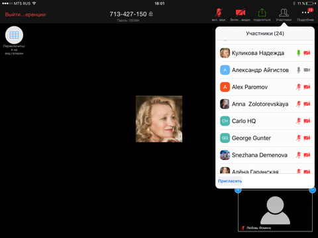This screenshot has width=318, height=238.
Task: Unmute audio with the microphone toolbar icon
Action: tap(219, 13)
